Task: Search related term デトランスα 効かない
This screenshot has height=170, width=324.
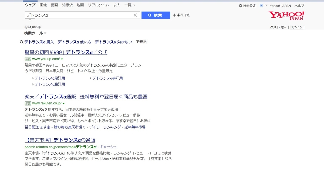Action: (114, 42)
